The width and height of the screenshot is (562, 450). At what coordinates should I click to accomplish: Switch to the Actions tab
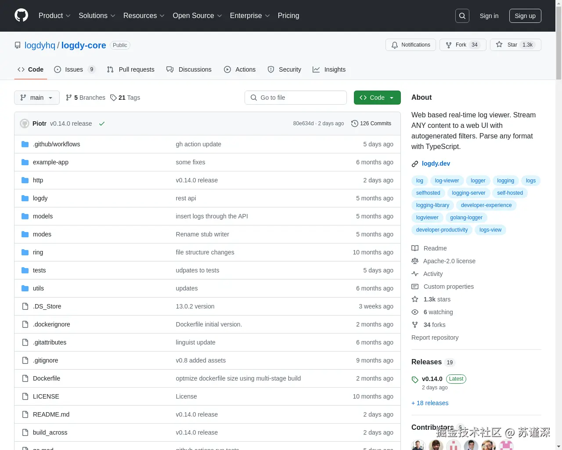coord(240,69)
